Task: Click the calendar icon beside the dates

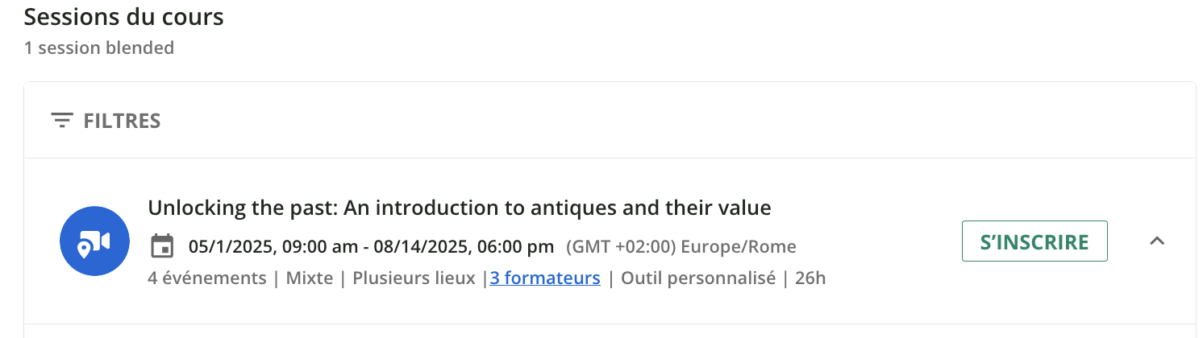Action: (x=163, y=245)
